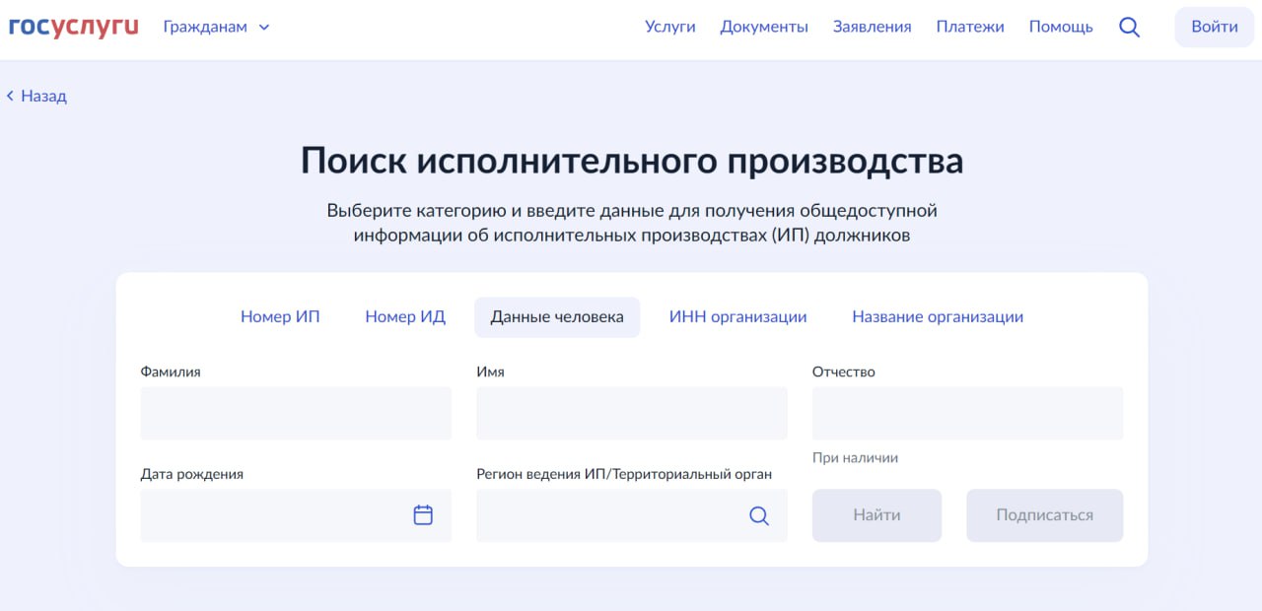This screenshot has height=611, width=1262.
Task: Click the calendar icon in Дата рождения field
Action: point(423,514)
